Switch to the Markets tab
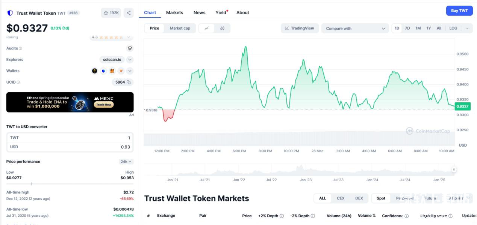 point(174,13)
